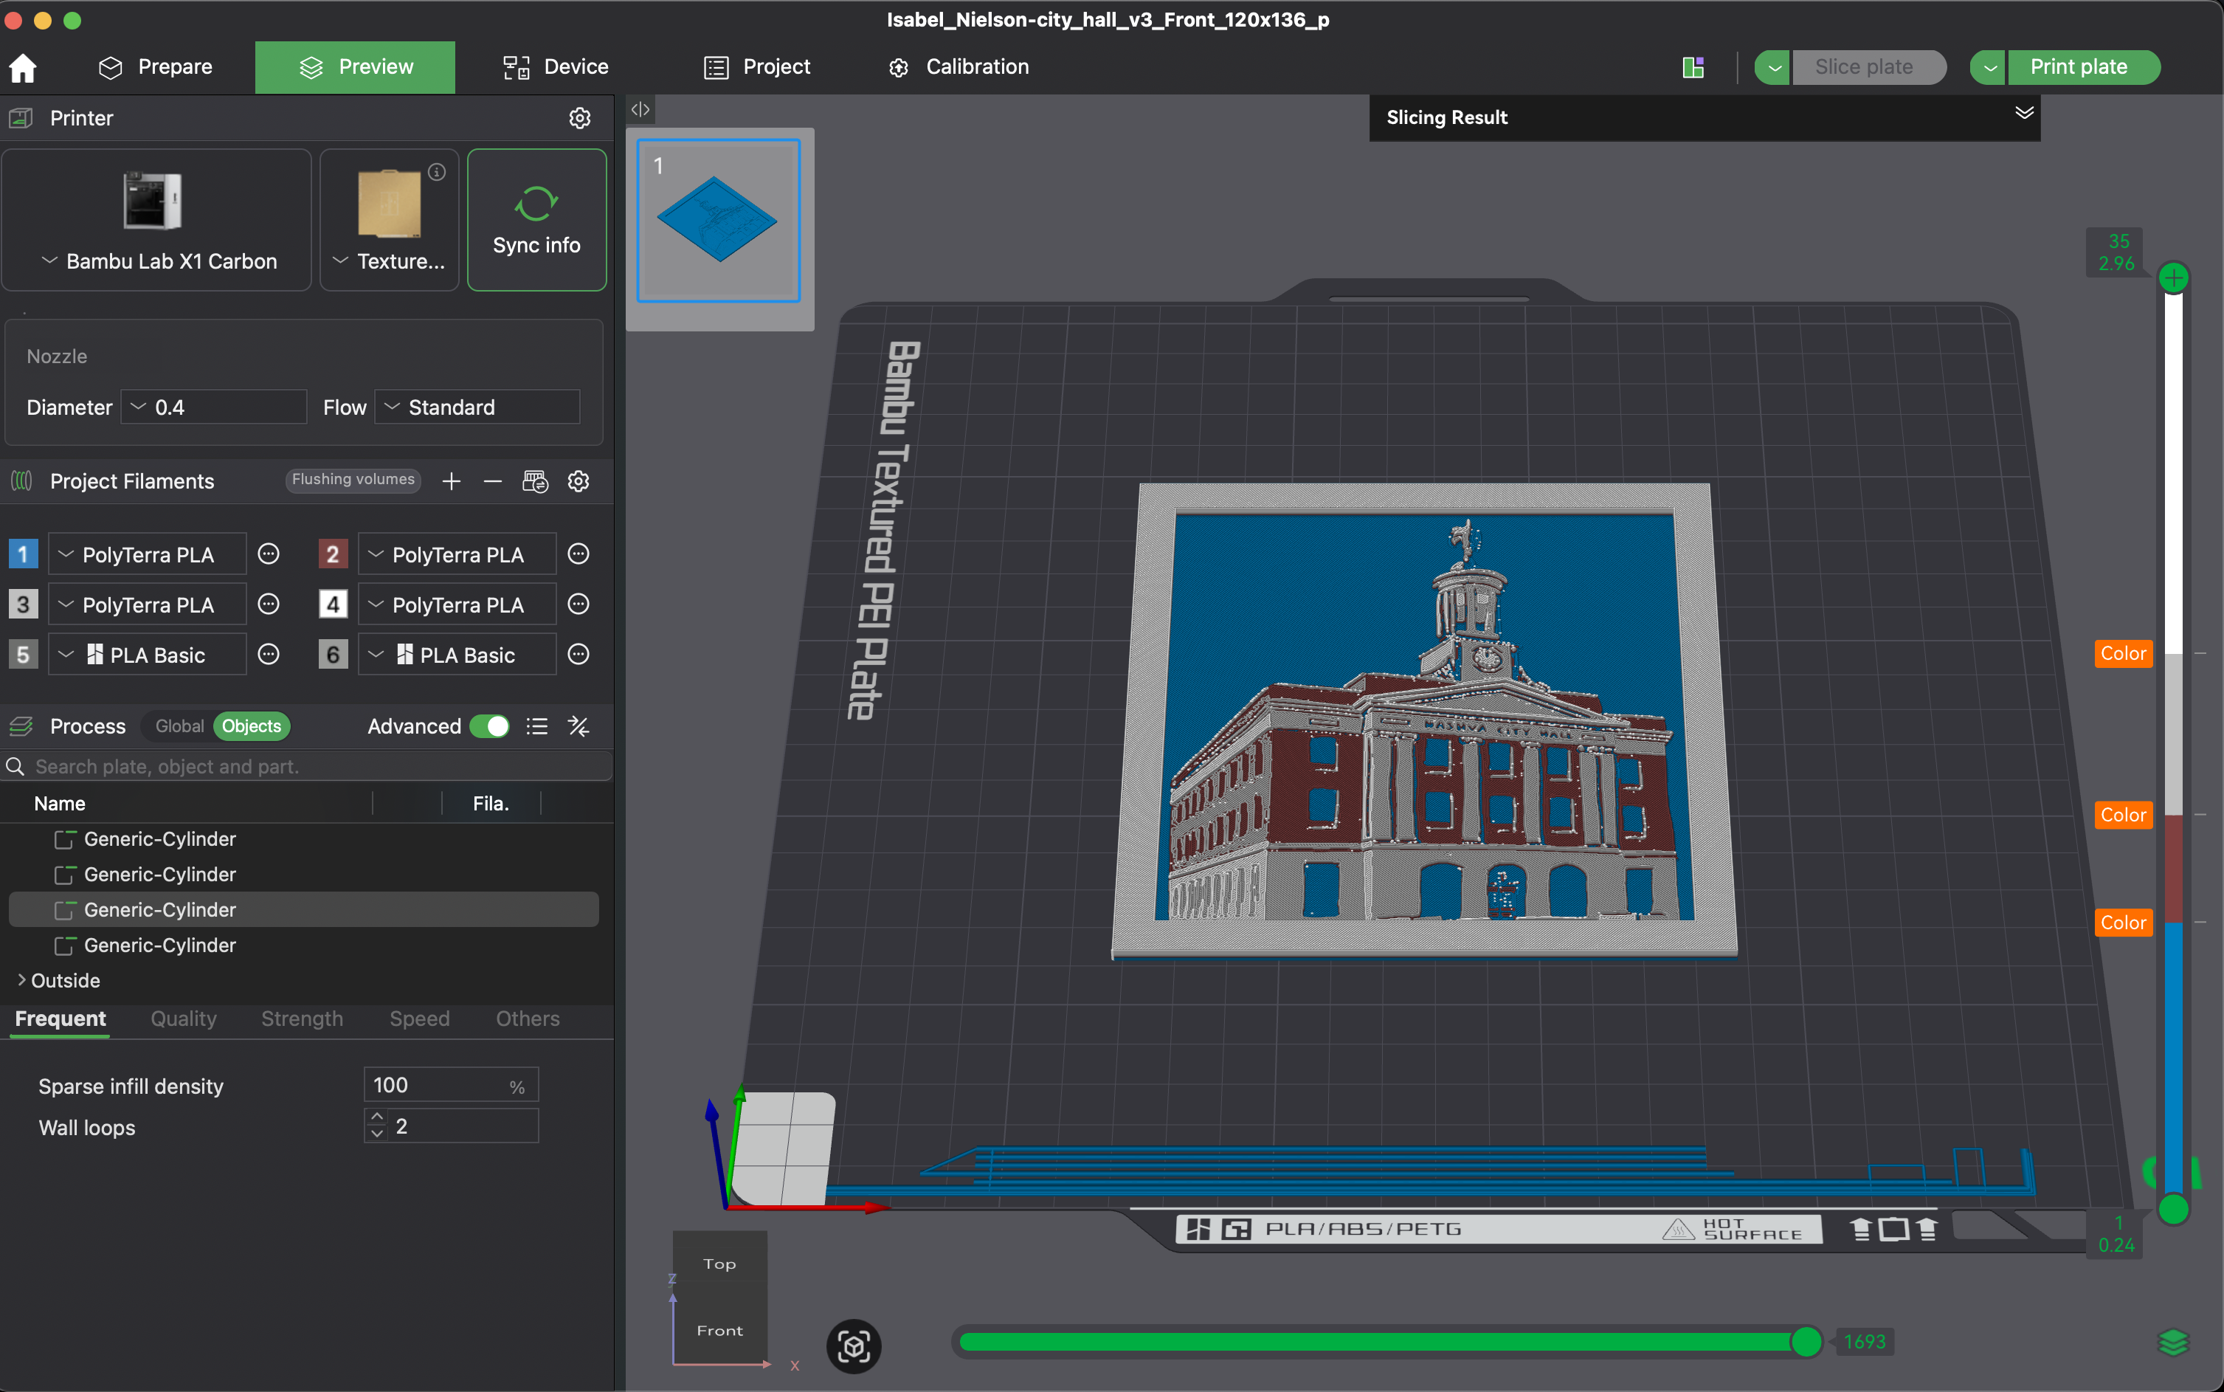Click the vertical layer slider bottom handle

pyautogui.click(x=2173, y=1209)
